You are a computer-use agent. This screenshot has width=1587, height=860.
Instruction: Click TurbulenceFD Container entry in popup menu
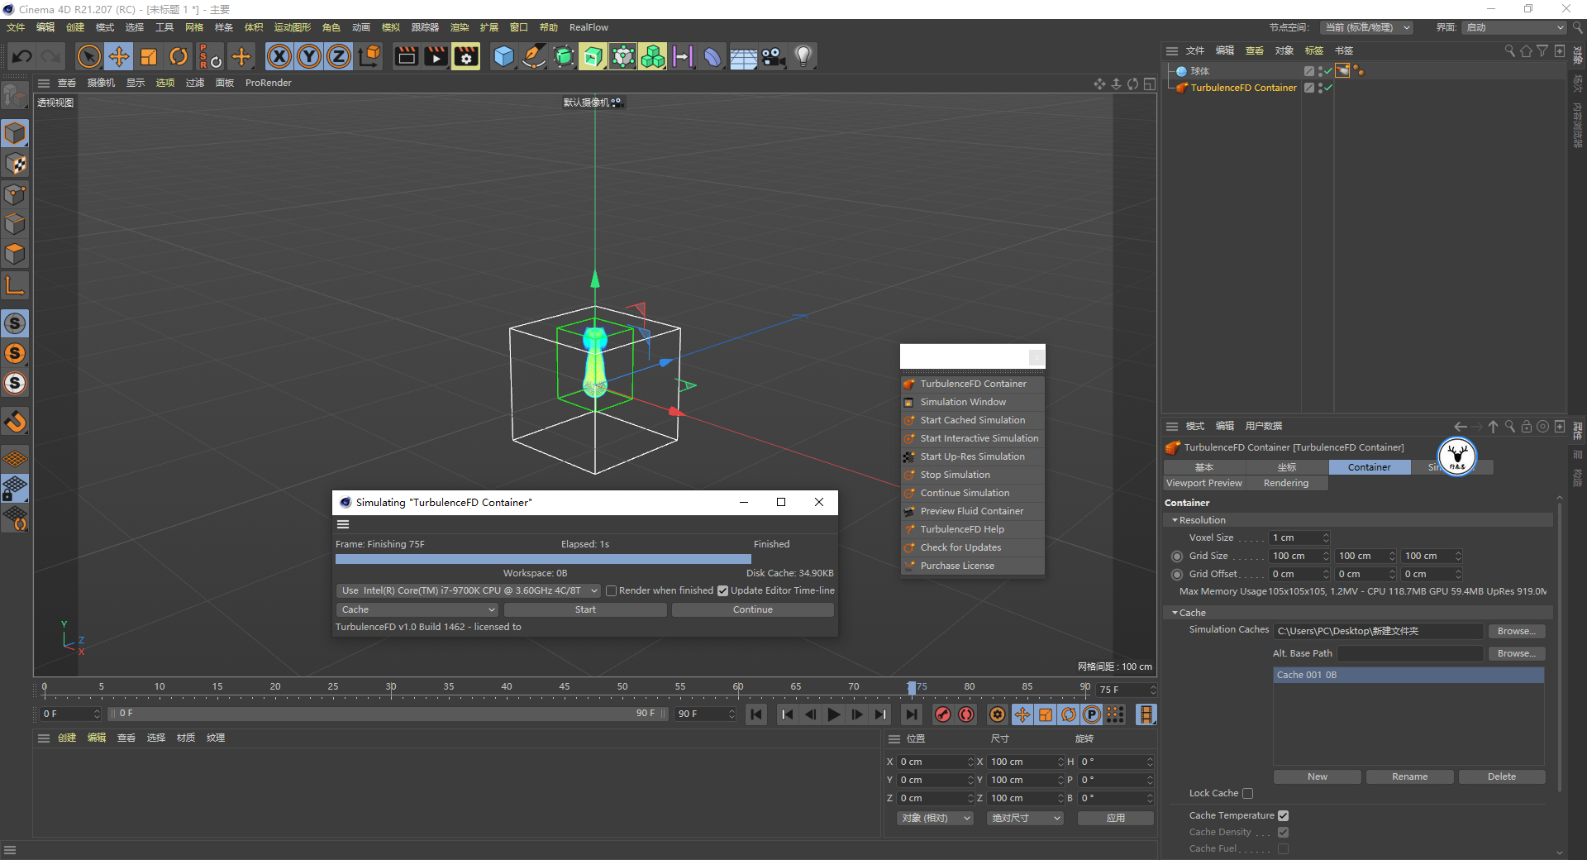coord(973,384)
